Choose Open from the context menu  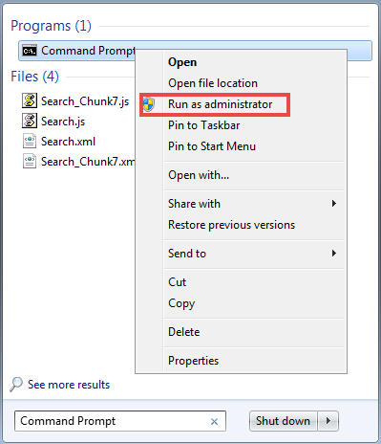pyautogui.click(x=182, y=62)
